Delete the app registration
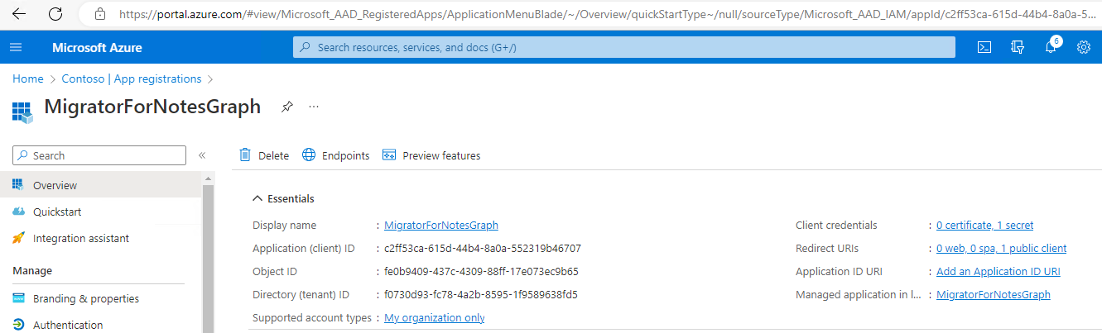 [264, 155]
